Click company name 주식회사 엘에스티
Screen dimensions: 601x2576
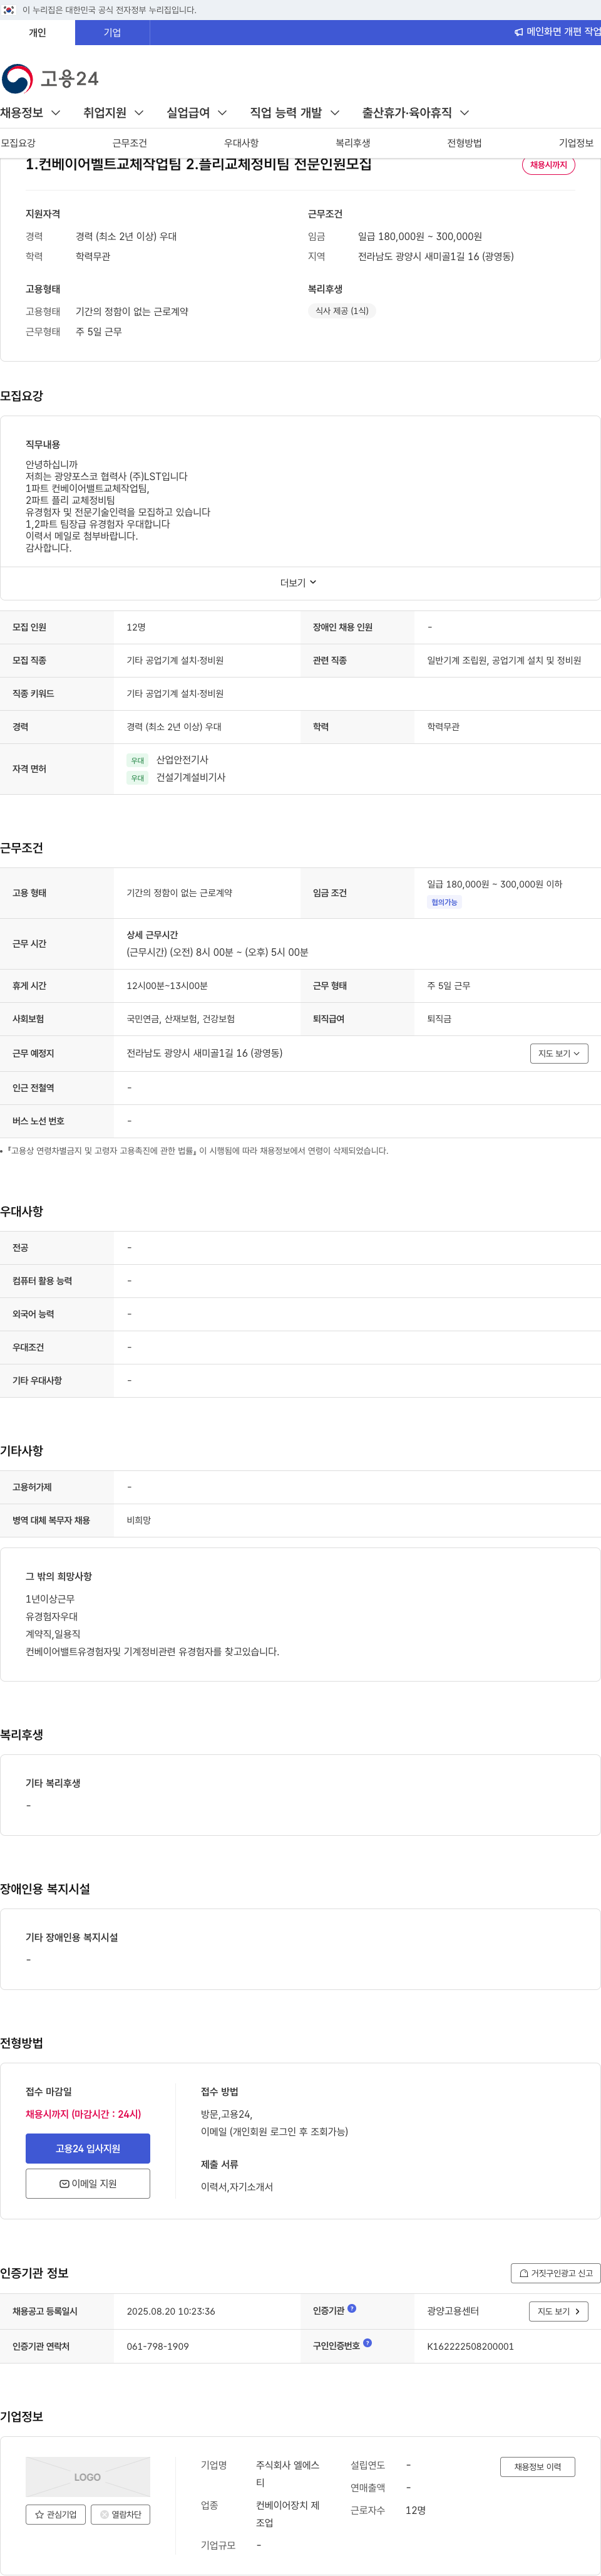coord(287,2473)
